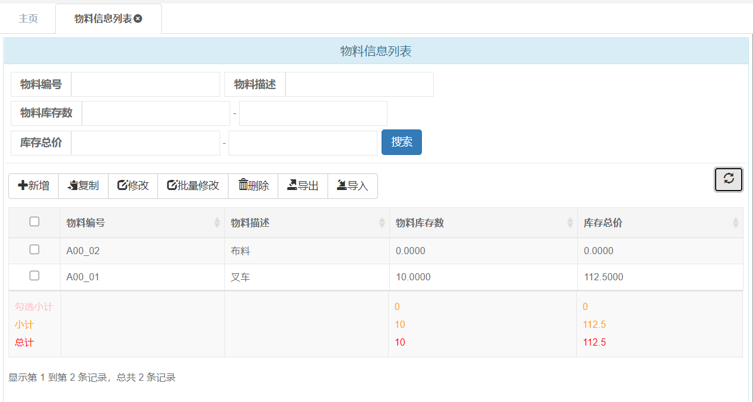Screen dimensions: 753x402
Task: Click the 导入 import button
Action: [x=352, y=186]
